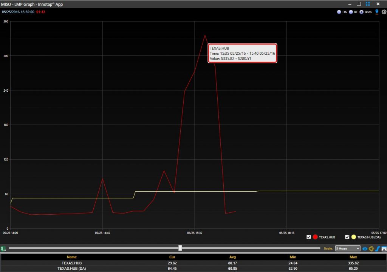
Task: Open the gear settings icon
Action: pyautogui.click(x=384, y=12)
